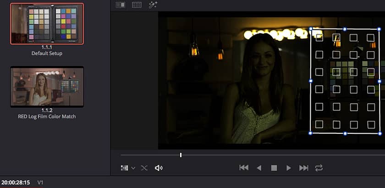This screenshot has width=385, height=188.
Task: Click the 'RED Log Film Color Match' label
Action: pos(47,117)
